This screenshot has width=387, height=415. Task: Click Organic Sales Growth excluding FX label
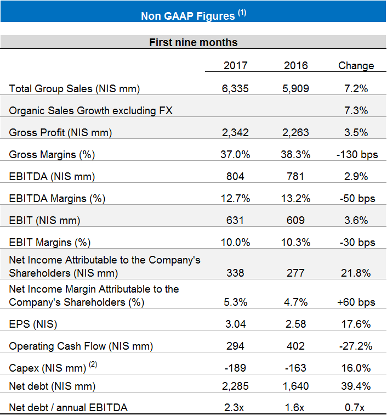coord(91,110)
